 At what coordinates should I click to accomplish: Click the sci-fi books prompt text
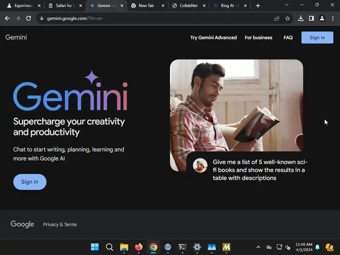pyautogui.click(x=260, y=170)
